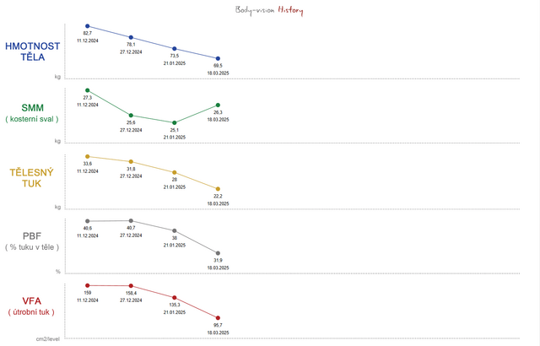Click the PBF marker showing 31.9
The height and width of the screenshot is (346, 540).
pos(218,252)
